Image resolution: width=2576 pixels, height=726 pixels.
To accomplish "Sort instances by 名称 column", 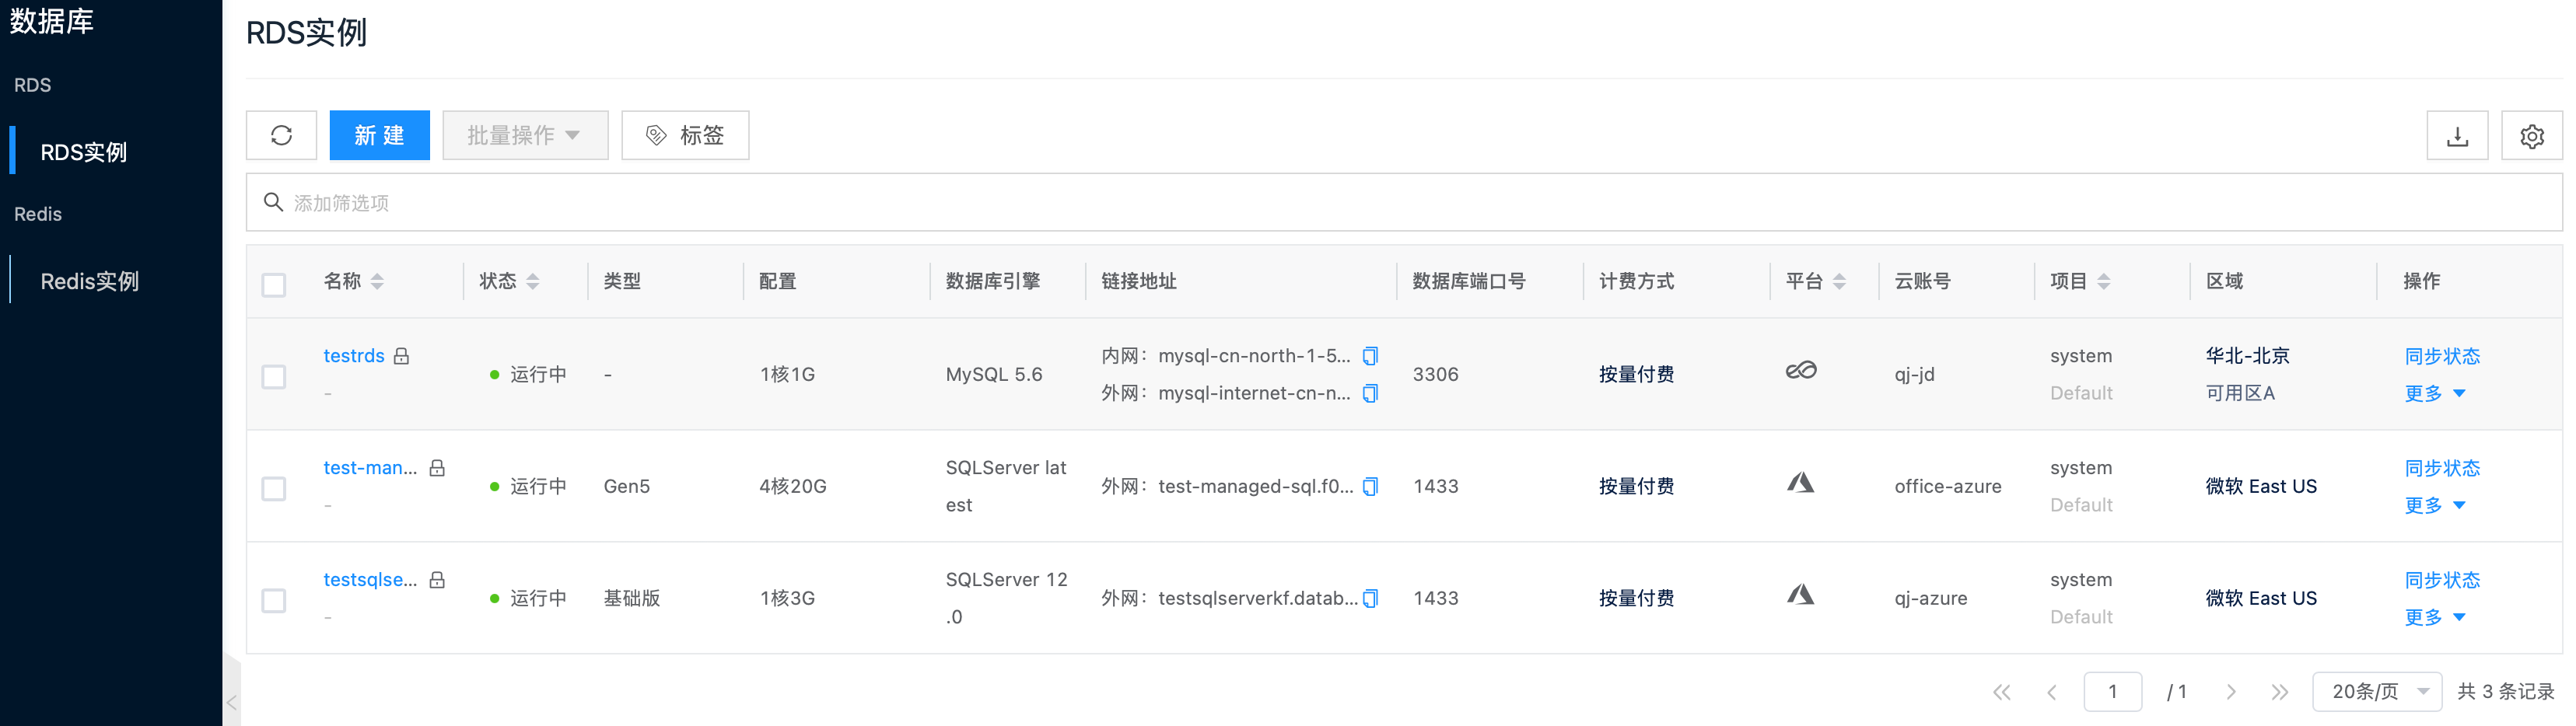I will tap(377, 282).
